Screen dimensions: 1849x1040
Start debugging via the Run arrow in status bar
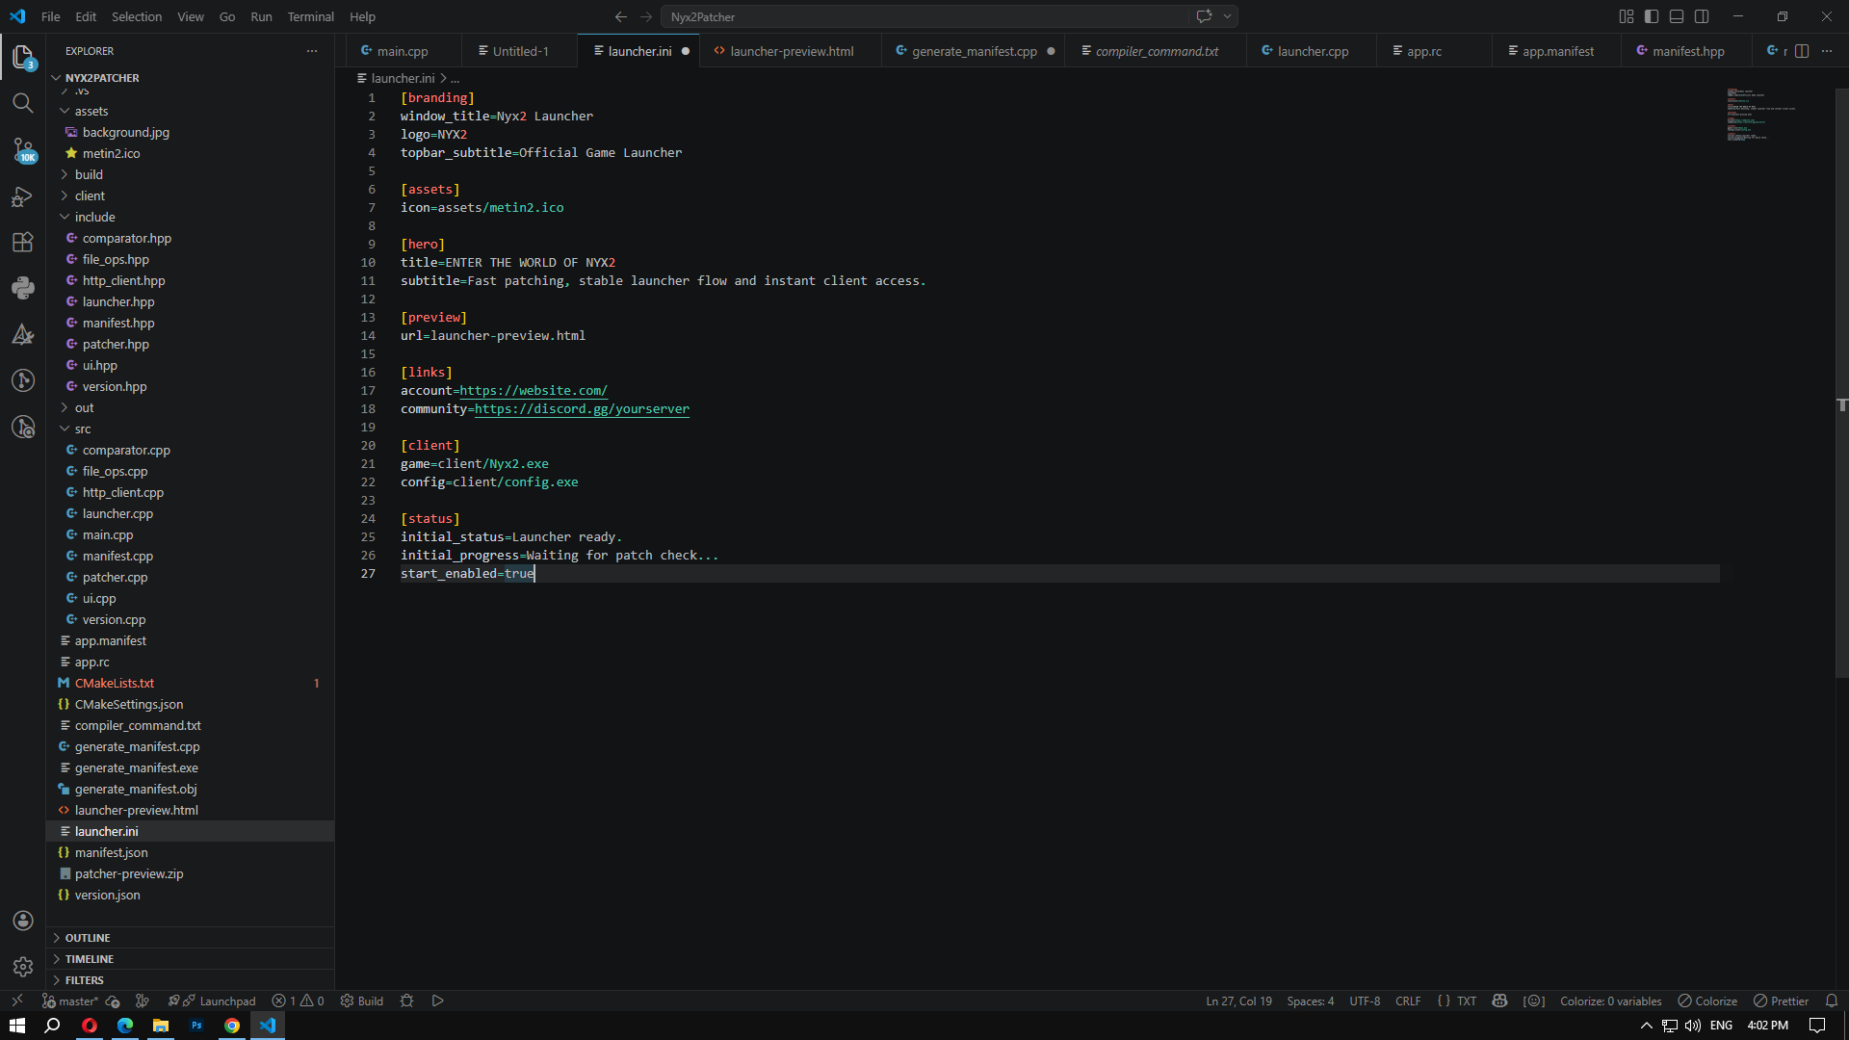click(438, 1001)
